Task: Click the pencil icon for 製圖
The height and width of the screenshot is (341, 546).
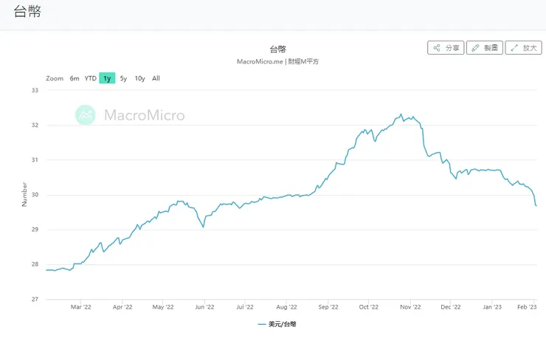Action: point(476,48)
